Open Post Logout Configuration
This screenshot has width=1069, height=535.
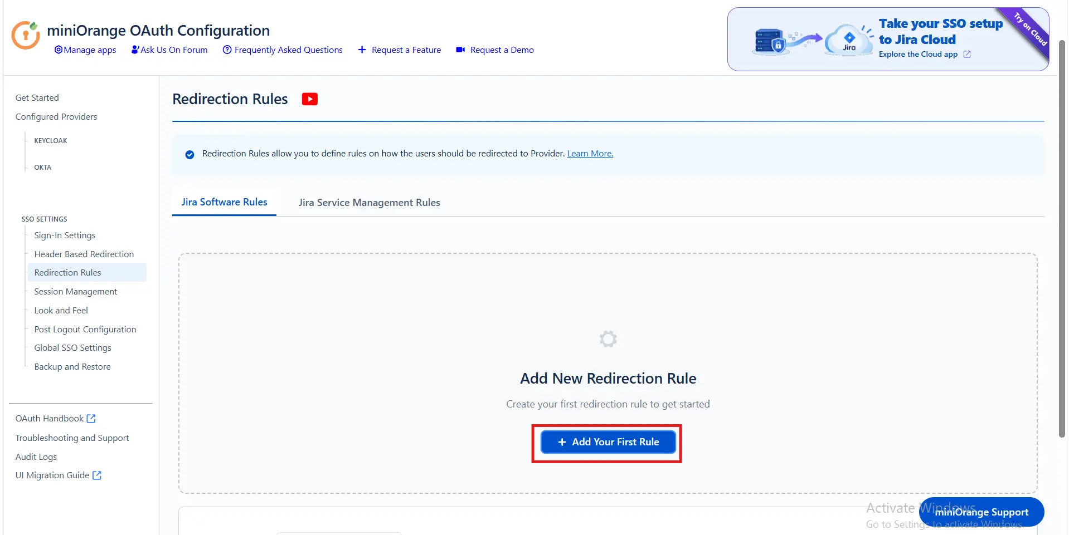pyautogui.click(x=85, y=330)
